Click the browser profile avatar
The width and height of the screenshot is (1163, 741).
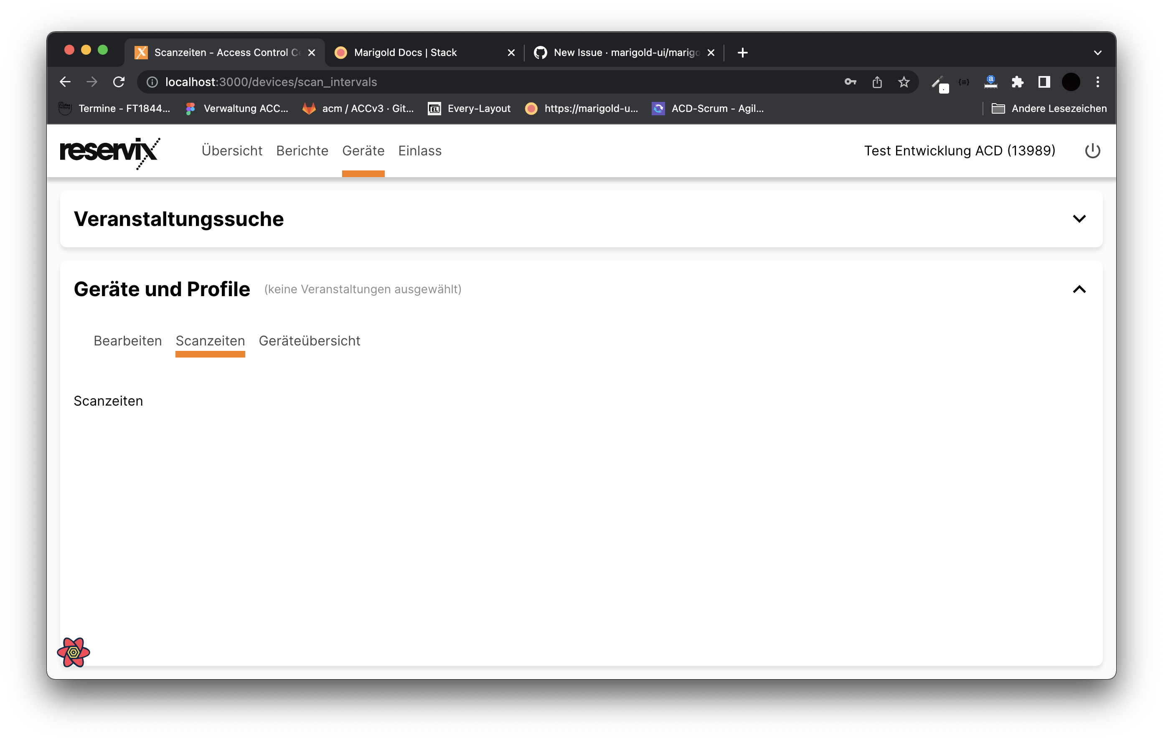pos(1071,81)
